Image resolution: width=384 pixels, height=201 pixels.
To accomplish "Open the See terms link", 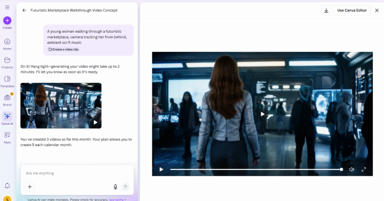I will [x=116, y=199].
